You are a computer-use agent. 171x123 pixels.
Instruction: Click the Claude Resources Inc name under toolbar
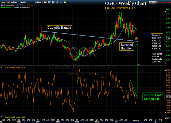8,5
